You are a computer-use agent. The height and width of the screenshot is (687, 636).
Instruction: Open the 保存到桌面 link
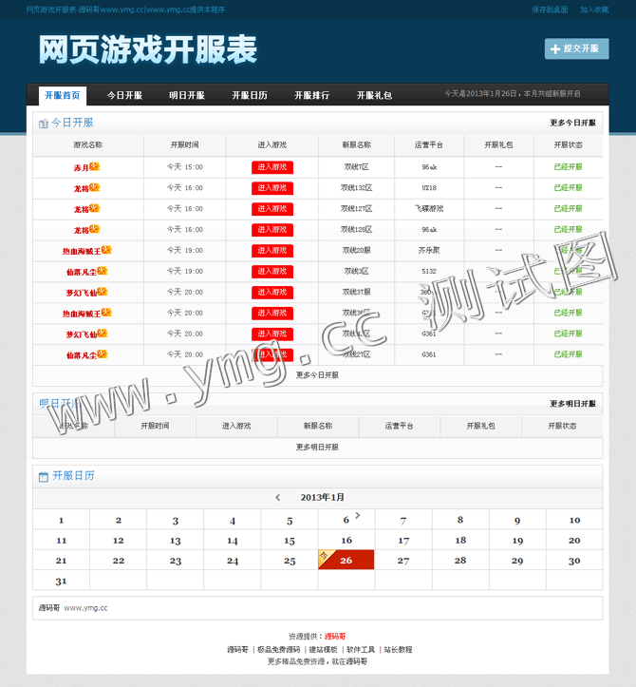pyautogui.click(x=550, y=10)
